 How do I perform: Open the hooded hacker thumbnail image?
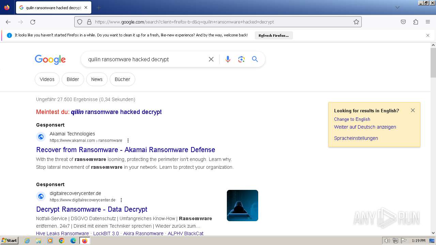pos(243,206)
